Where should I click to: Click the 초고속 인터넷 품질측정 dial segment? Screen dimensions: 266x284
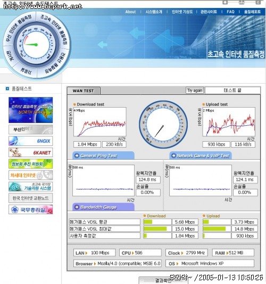54,29
